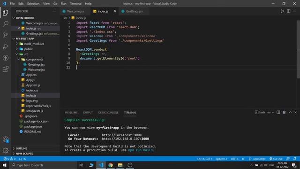Collapse the src folder

pyautogui.click(x=26, y=54)
